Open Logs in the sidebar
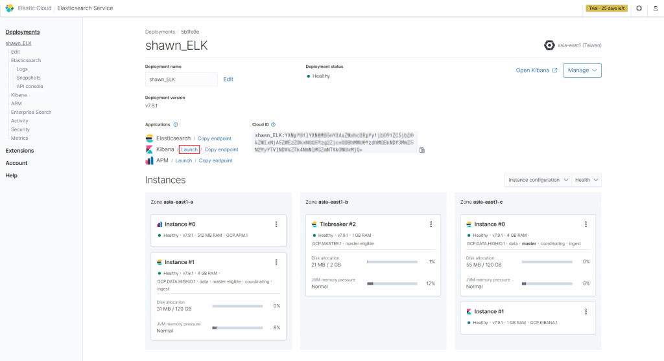The width and height of the screenshot is (664, 361). click(x=22, y=69)
